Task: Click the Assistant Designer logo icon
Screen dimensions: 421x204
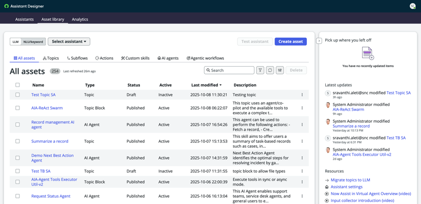Action: (x=7, y=6)
